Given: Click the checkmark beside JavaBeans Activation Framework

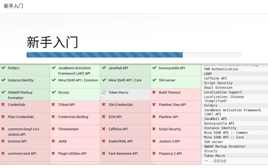Looking at the screenshot, I should tap(54, 68).
